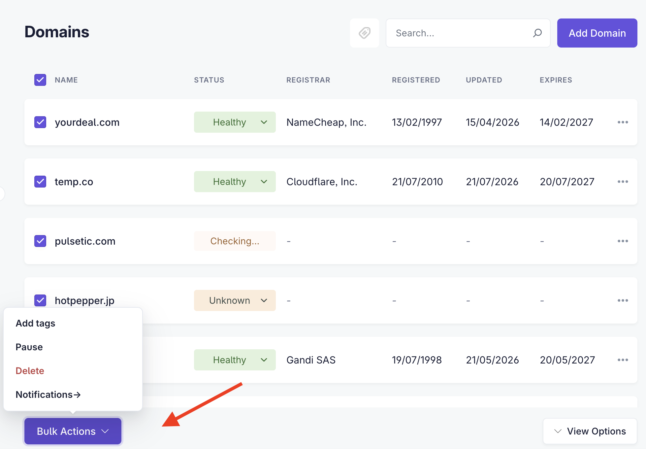Open the more options menu for yourdeal.com
646x449 pixels.
(623, 122)
